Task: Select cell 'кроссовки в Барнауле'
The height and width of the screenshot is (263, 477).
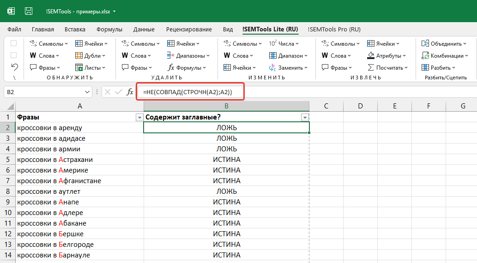Action: tap(79, 255)
